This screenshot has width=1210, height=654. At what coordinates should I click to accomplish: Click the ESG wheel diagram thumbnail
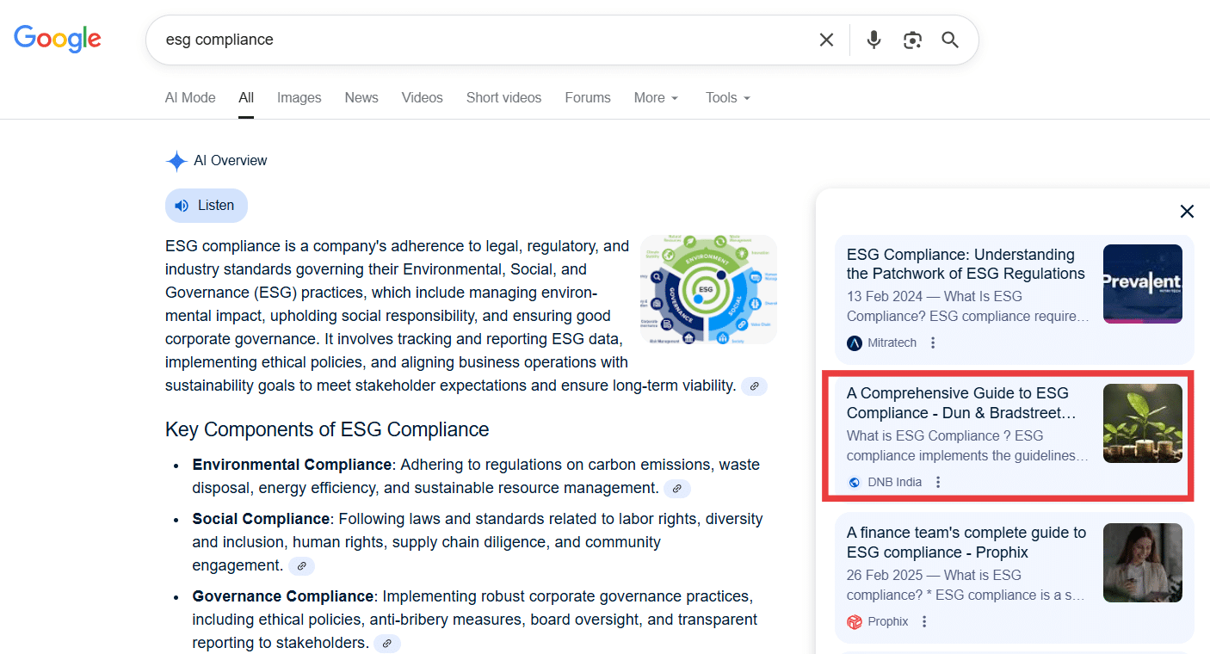708,290
